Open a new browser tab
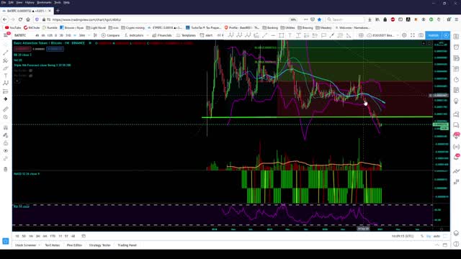Viewport: 461px width, 259px height. tap(58, 11)
